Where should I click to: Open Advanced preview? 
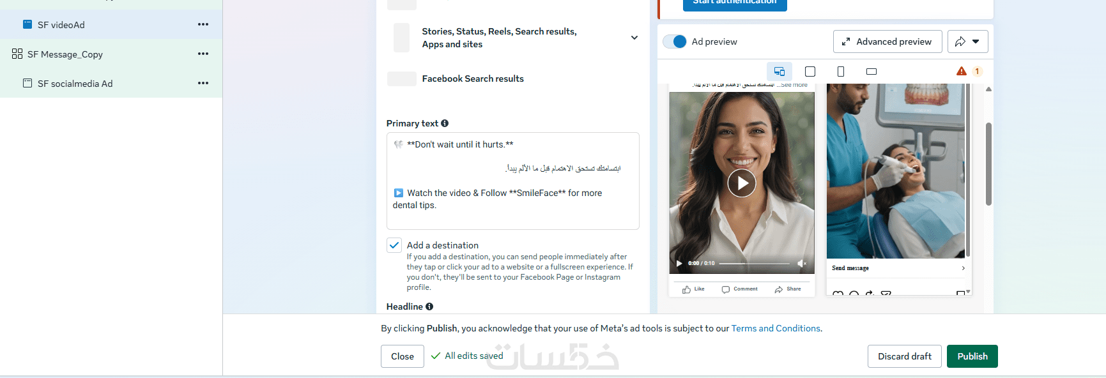[887, 42]
